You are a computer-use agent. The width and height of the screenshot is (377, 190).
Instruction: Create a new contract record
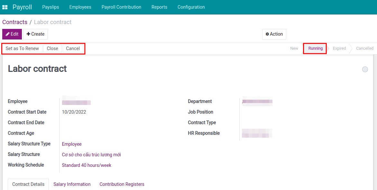(35, 34)
